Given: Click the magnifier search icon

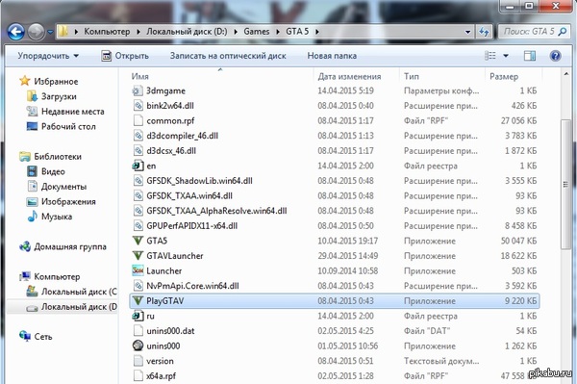Looking at the screenshot, I should point(563,32).
